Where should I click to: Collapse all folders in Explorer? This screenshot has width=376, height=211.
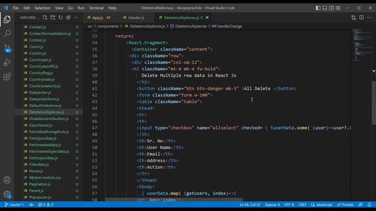tap(68, 18)
